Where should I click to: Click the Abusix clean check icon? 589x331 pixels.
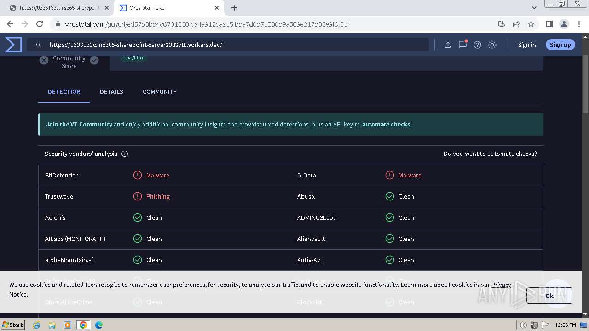[x=390, y=196]
